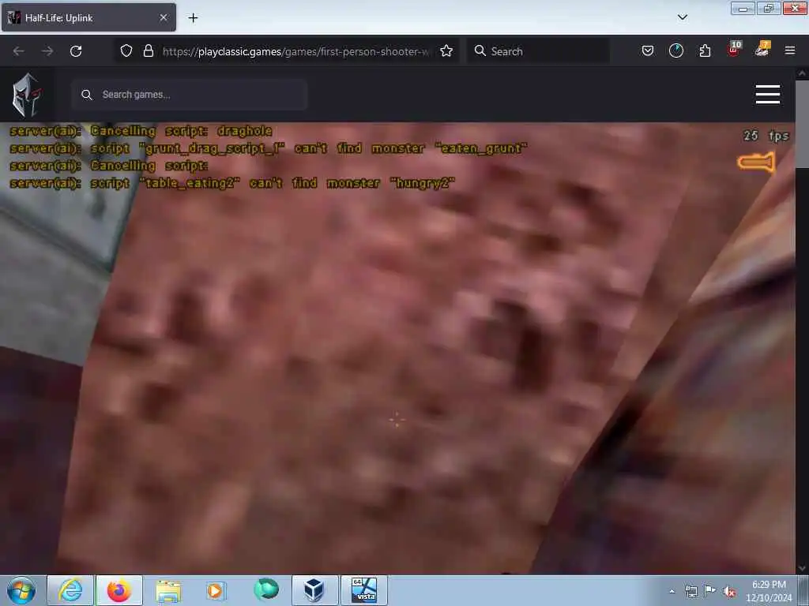Restore down the Firefox window

pyautogui.click(x=768, y=8)
